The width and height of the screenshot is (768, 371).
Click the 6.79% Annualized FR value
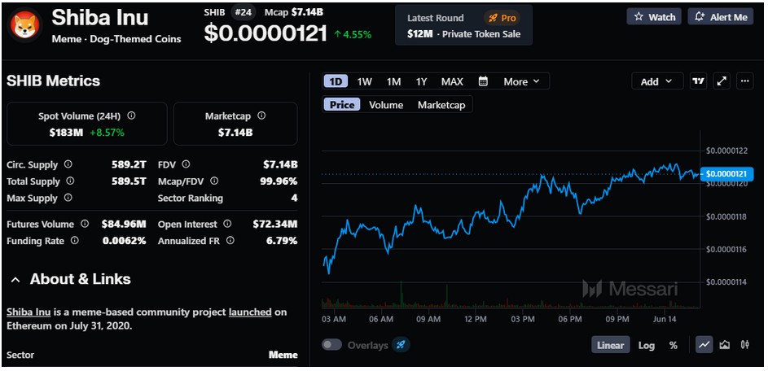pos(282,241)
